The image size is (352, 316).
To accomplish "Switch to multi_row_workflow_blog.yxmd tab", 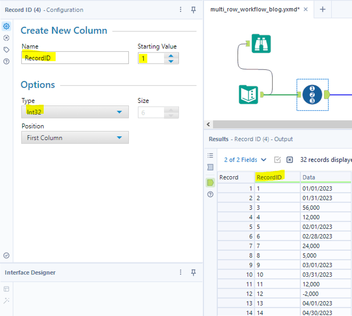I will [255, 9].
